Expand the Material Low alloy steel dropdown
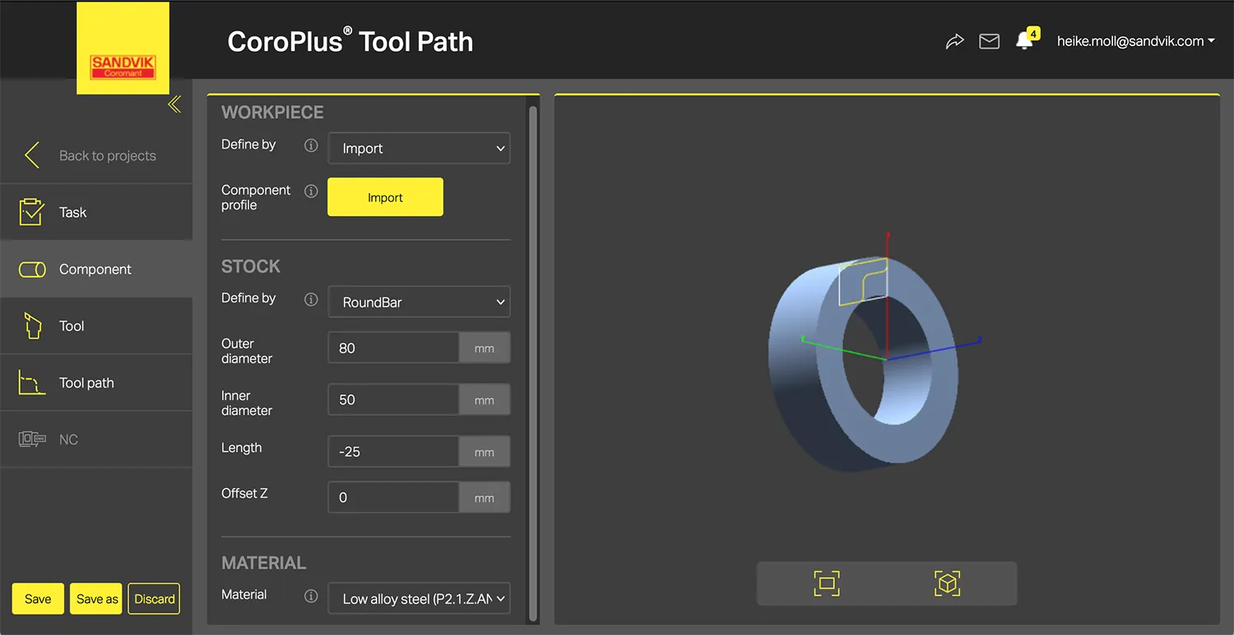The height and width of the screenshot is (635, 1234). coord(419,599)
